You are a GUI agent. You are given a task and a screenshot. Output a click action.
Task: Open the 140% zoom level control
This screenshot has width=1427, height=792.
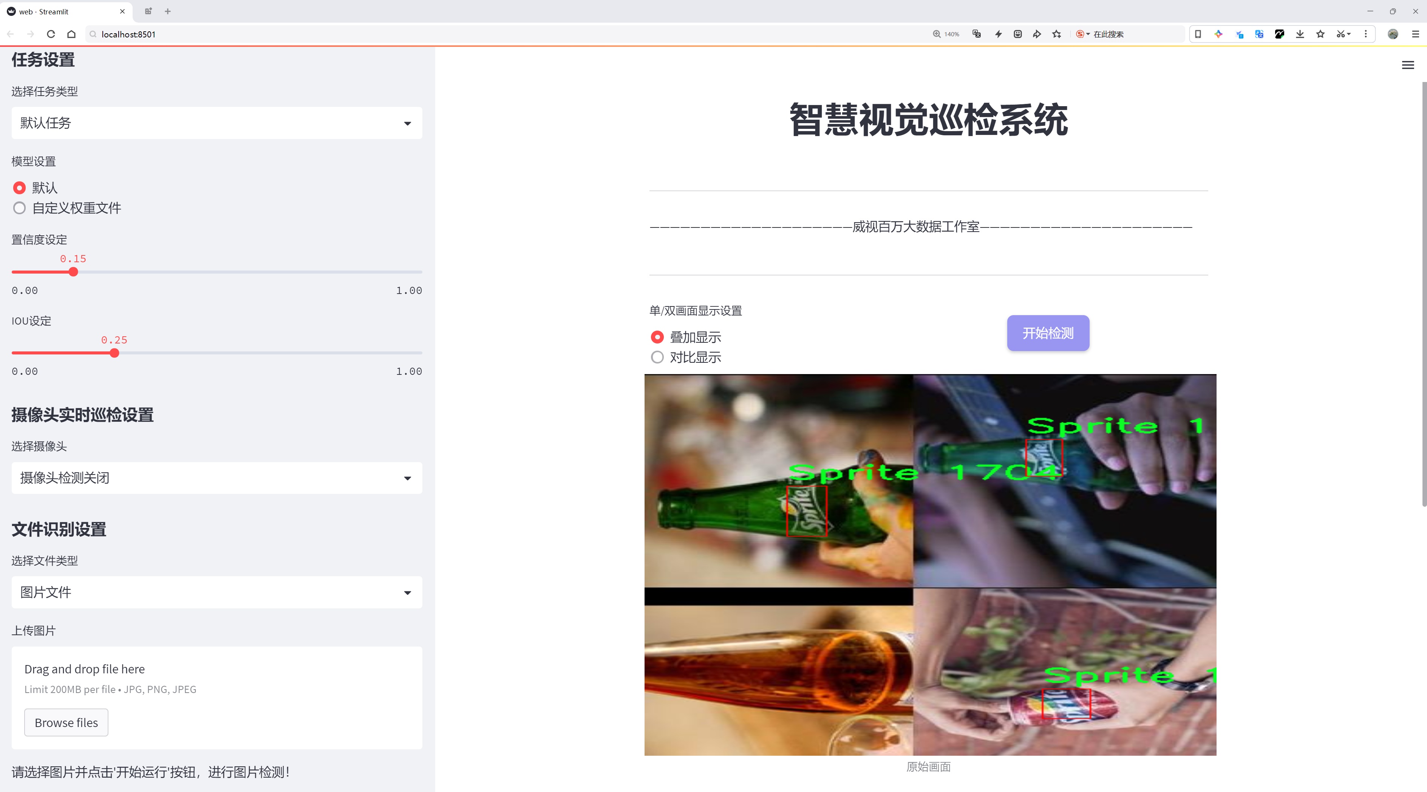[x=946, y=34]
